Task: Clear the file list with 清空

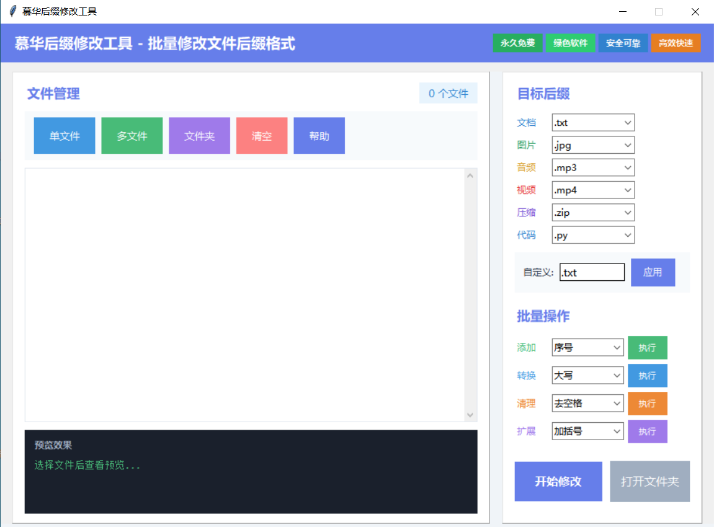Action: click(x=262, y=136)
